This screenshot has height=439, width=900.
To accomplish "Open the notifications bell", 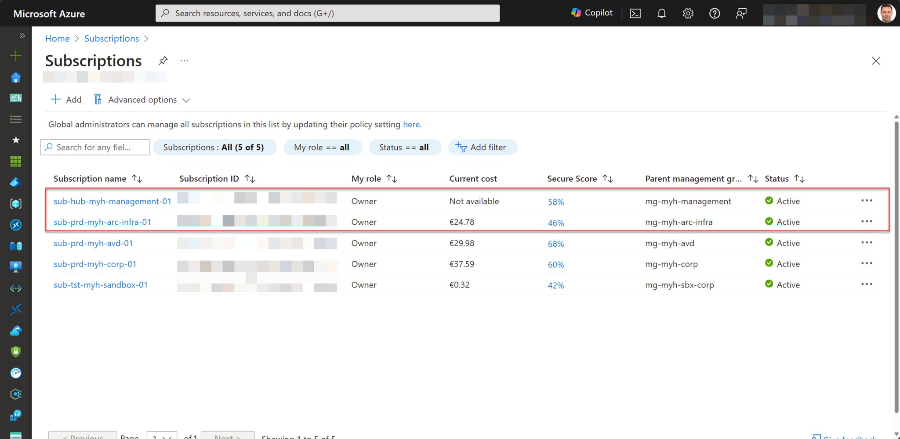I will (661, 13).
